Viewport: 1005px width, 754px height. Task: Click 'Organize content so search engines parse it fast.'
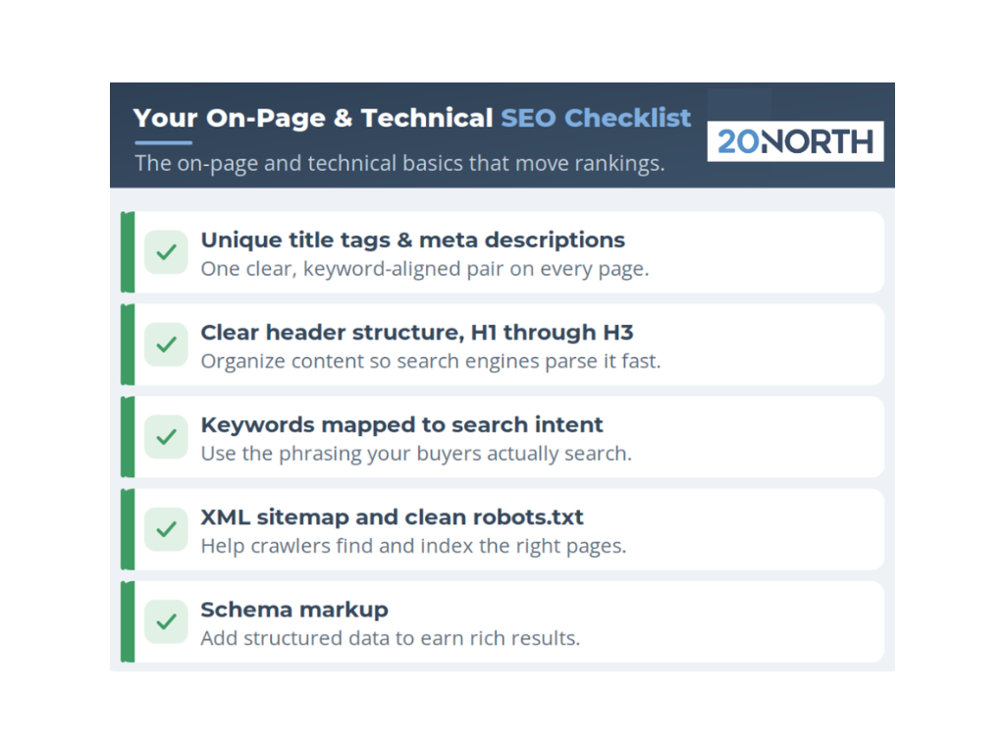pyautogui.click(x=431, y=361)
